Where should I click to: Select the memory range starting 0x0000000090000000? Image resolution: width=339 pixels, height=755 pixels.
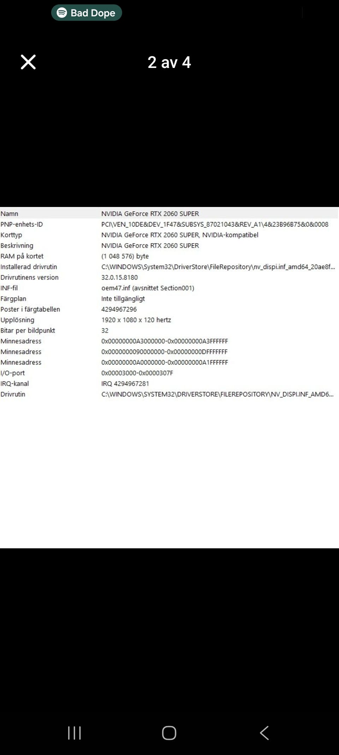coord(164,351)
